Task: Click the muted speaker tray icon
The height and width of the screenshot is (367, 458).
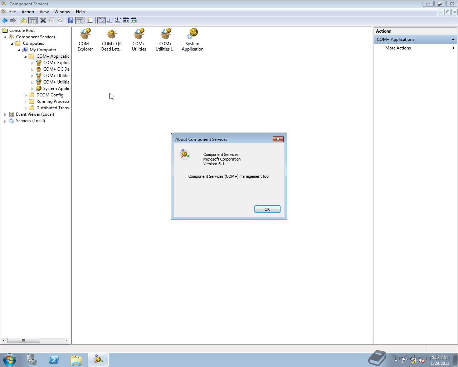Action: [x=422, y=361]
